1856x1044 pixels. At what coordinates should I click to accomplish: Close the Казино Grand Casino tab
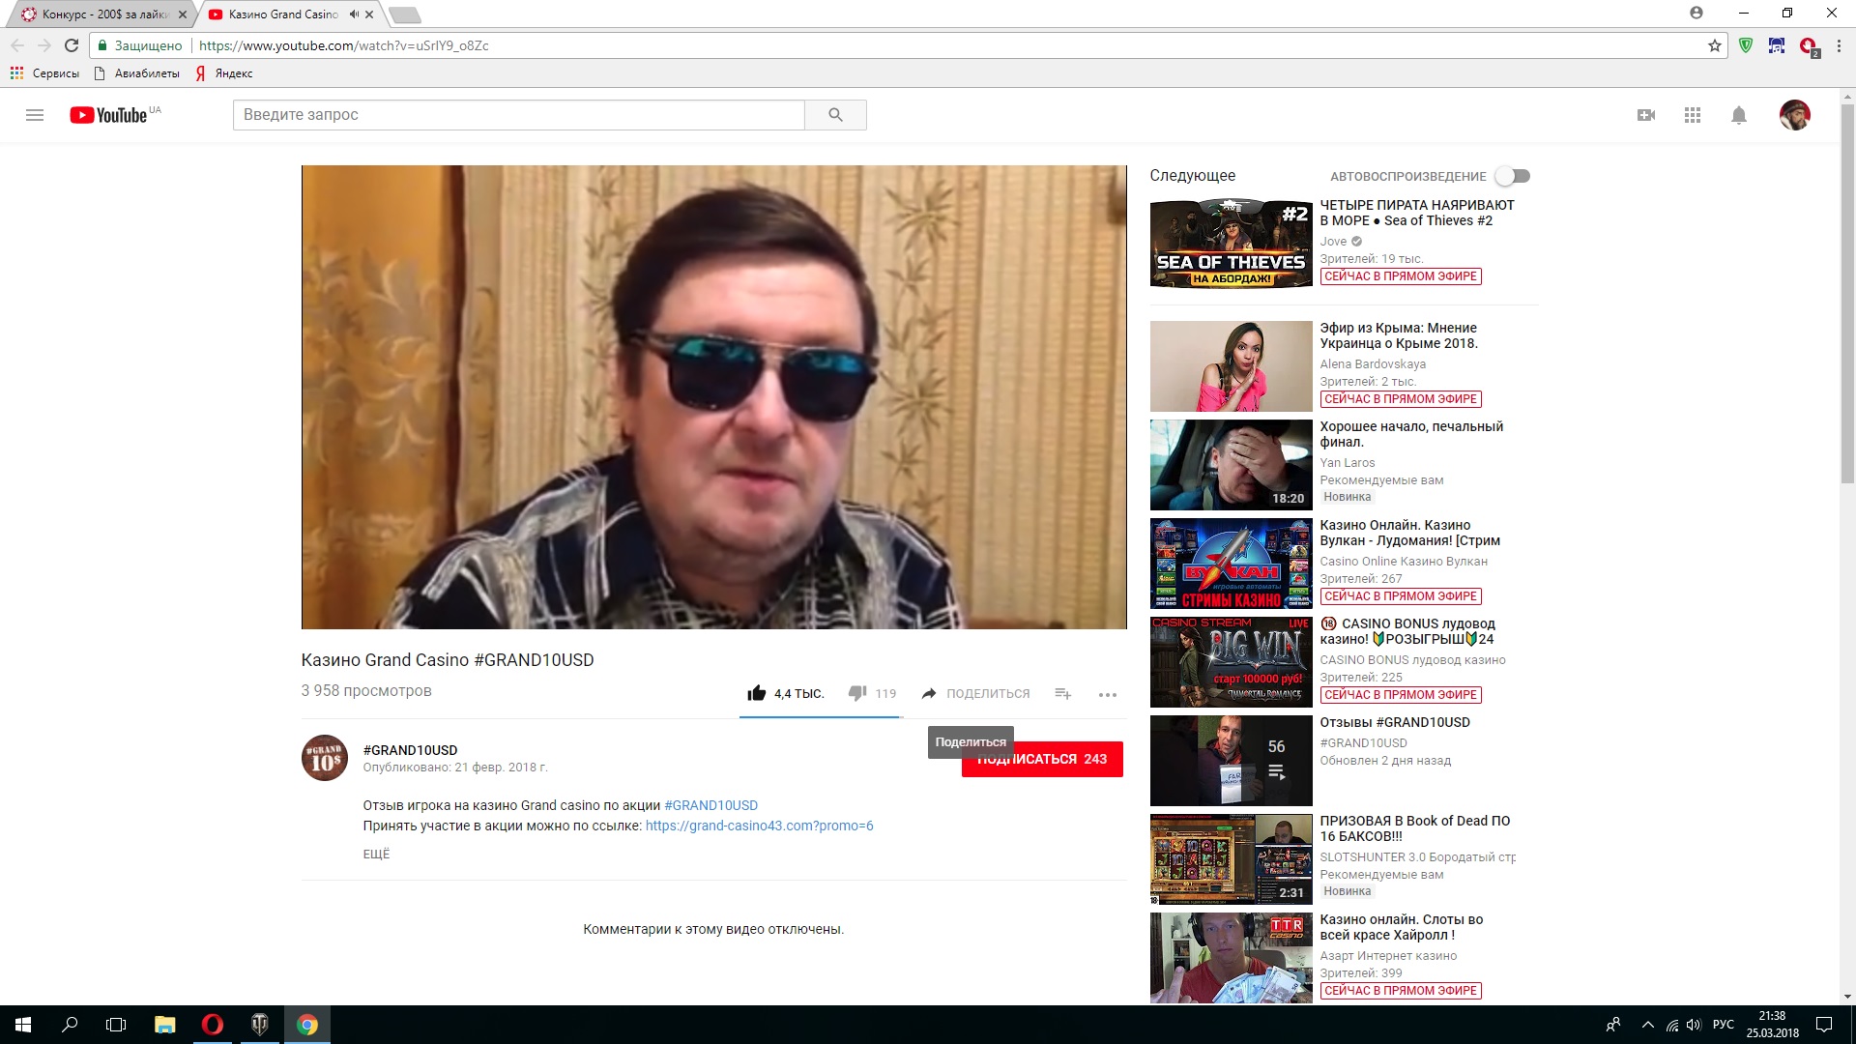(369, 14)
